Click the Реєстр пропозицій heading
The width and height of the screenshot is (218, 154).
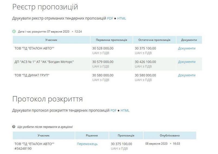tap(45, 7)
